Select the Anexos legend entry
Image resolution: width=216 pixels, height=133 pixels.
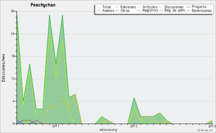[108, 10]
